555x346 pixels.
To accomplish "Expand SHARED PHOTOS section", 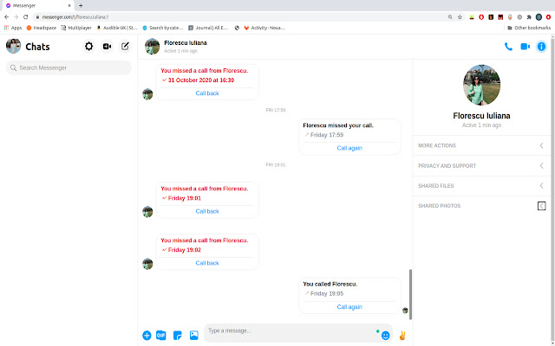I will [x=481, y=206].
